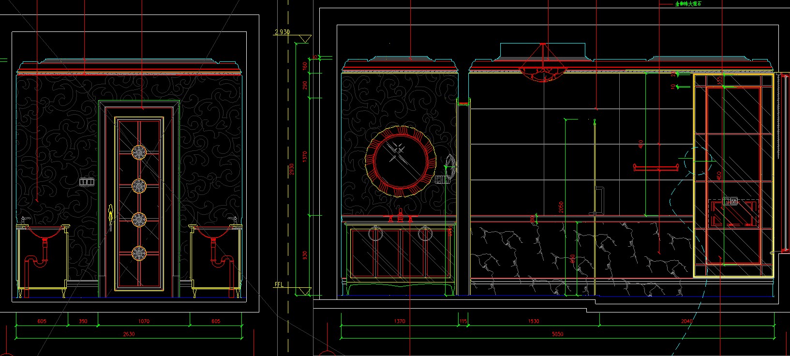Screen dimensions: 790x356
Task: Select the 930 vertical dimension text
Action: [x=304, y=255]
